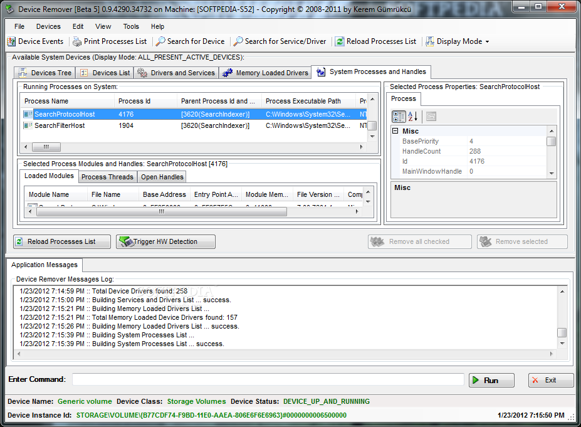Click the Memory Loaded Drivers tab icon
Image resolution: width=581 pixels, height=427 pixels.
pyautogui.click(x=227, y=73)
